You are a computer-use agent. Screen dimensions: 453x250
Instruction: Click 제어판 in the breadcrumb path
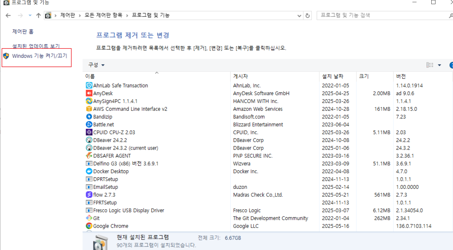pos(68,15)
